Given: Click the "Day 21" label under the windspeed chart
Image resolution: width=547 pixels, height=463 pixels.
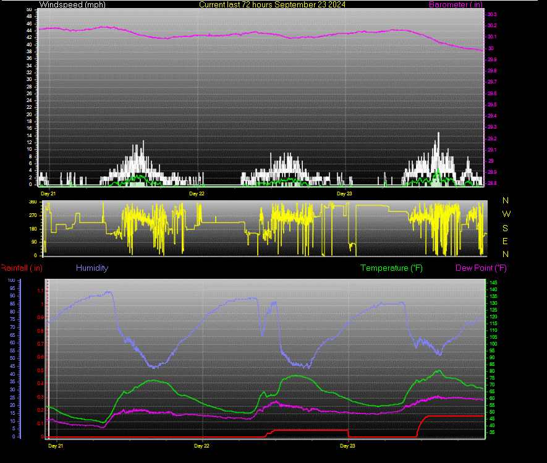Looking at the screenshot, I should point(48,193).
